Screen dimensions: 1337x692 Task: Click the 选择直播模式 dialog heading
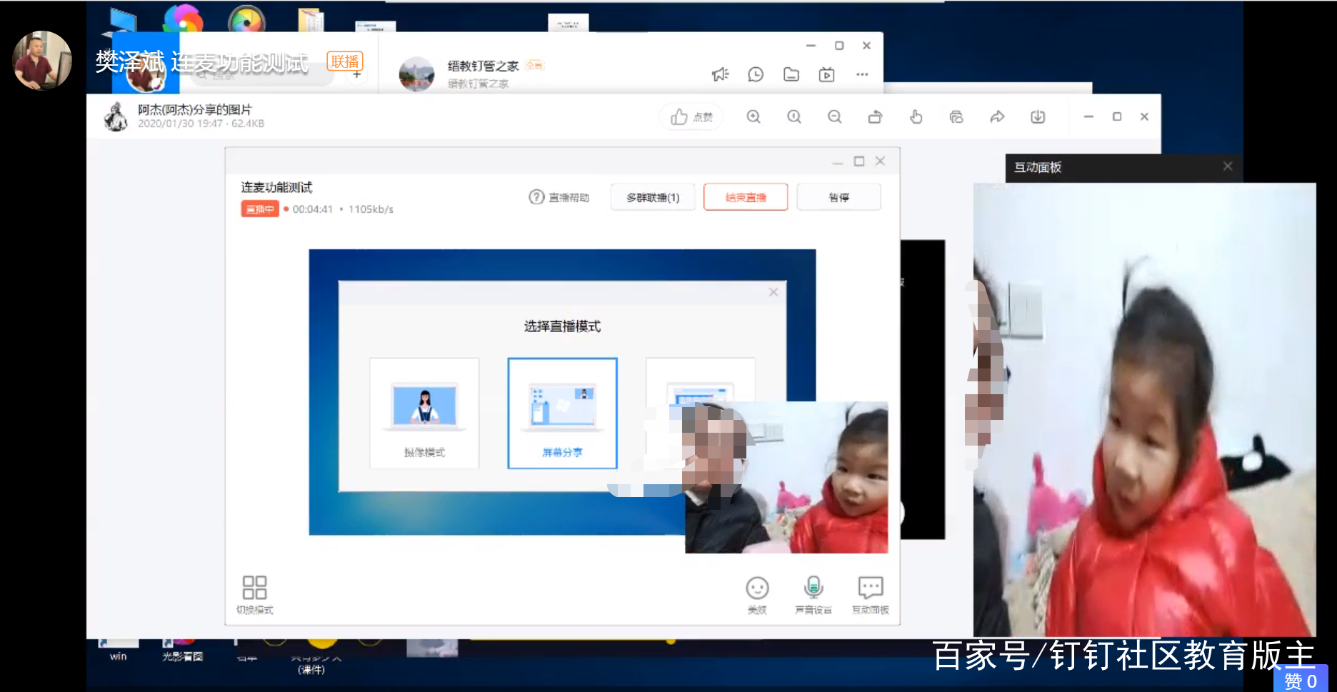point(562,326)
